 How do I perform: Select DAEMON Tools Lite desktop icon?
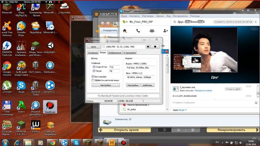7,49
